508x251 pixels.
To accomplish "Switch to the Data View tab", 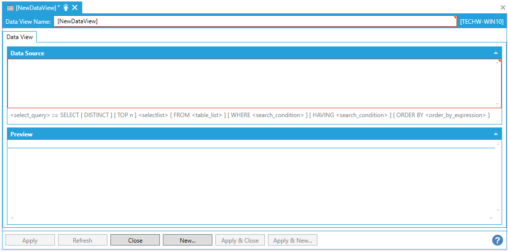I will pos(20,37).
